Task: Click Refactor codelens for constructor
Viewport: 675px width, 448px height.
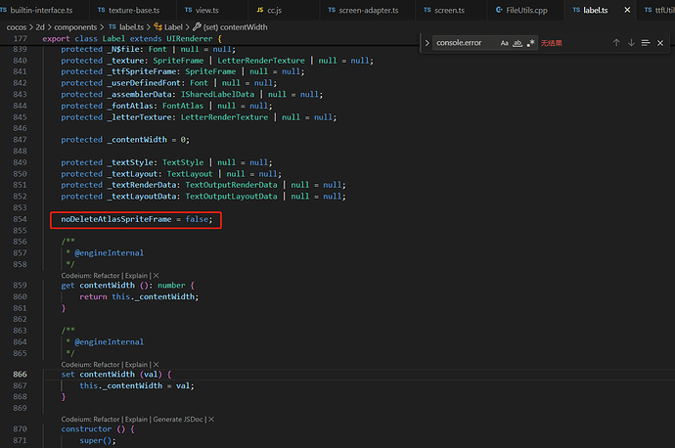Action: pyautogui.click(x=107, y=420)
